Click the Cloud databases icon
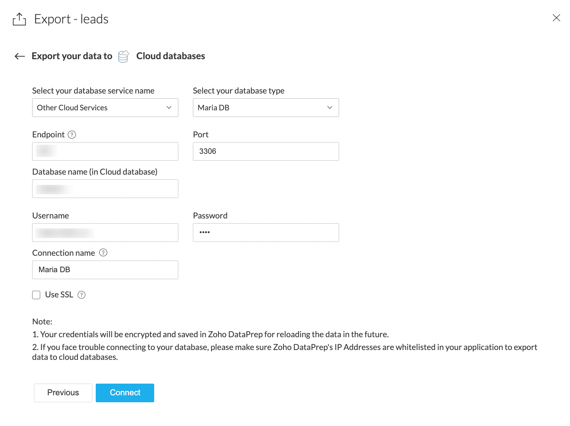This screenshot has height=426, width=570. pos(123,56)
